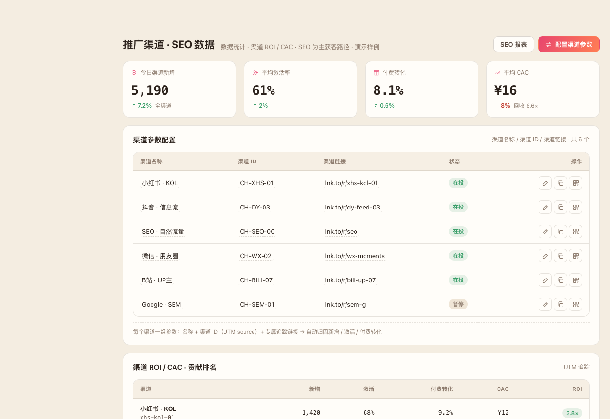Click the 付费转化 card icon
Screen dimensions: 610x419
click(376, 73)
